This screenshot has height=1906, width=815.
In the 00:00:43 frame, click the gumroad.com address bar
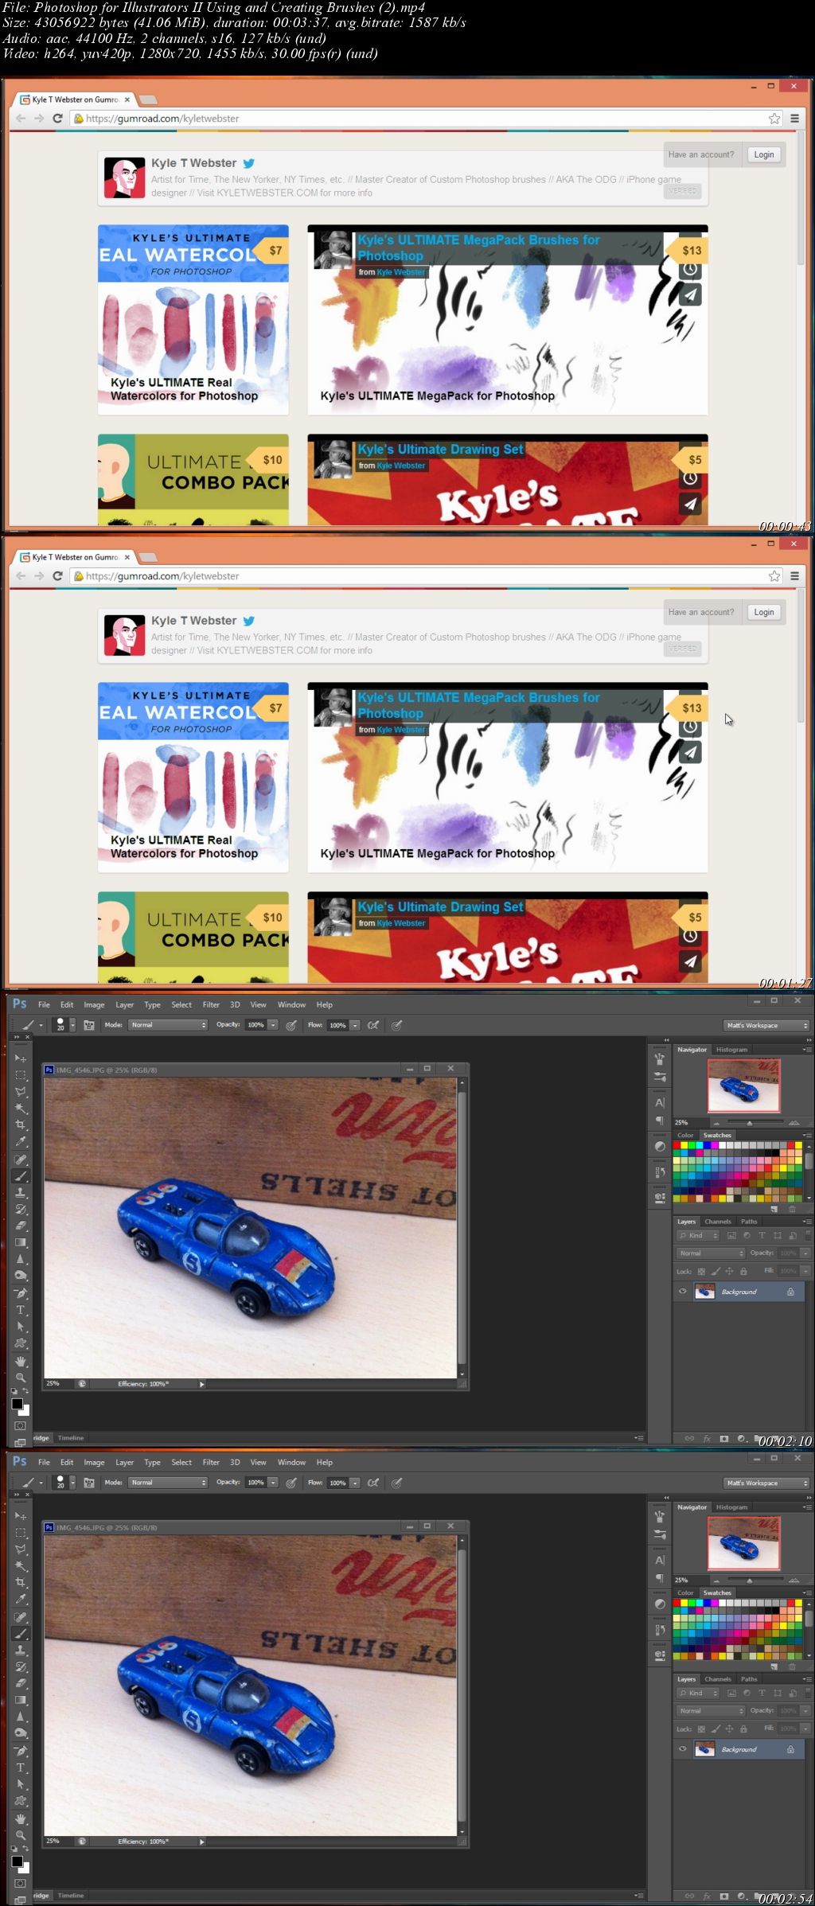tap(426, 119)
